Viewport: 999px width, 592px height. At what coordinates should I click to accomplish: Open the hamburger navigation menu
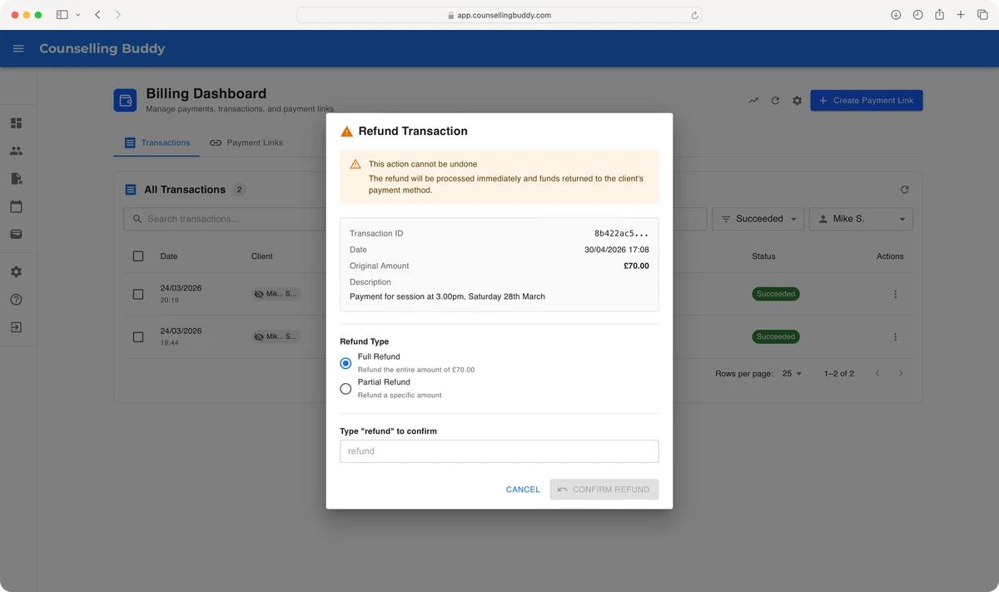(x=18, y=48)
